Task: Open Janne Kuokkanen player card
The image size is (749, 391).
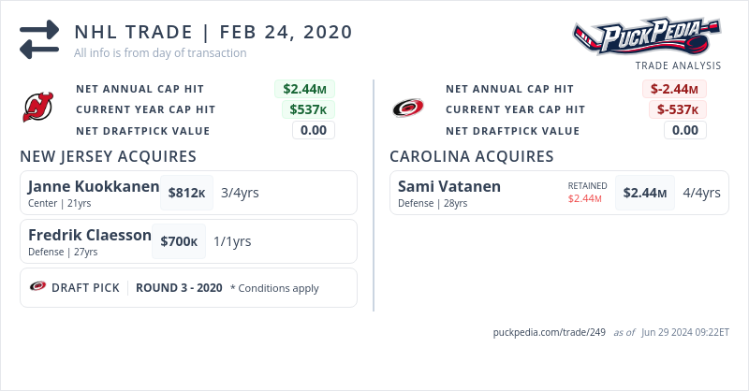Action: (94, 187)
